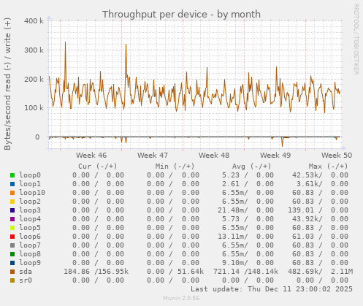Image resolution: width=363 pixels, height=306 pixels.
Task: Click the 'Cur (-/+)' column header
Action: point(98,167)
